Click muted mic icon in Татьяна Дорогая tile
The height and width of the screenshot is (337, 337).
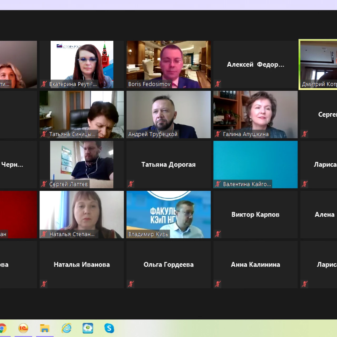click(x=131, y=184)
